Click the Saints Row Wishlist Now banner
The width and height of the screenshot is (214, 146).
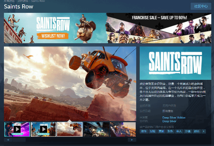[x=55, y=28]
